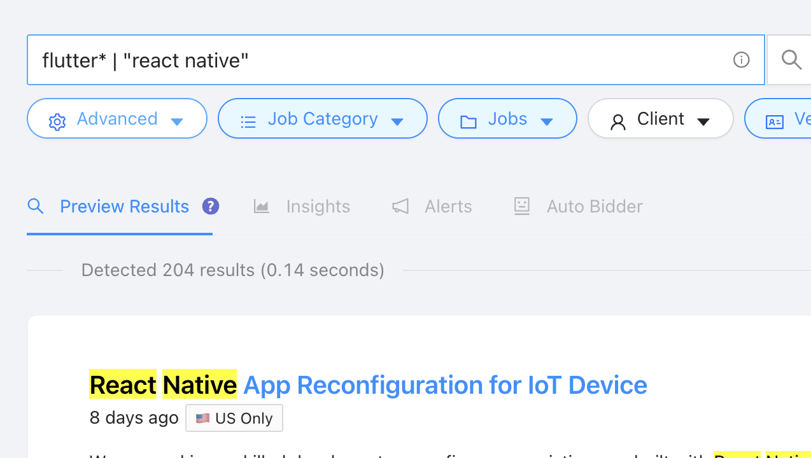Click the Client person icon
811x458 pixels.
point(617,122)
